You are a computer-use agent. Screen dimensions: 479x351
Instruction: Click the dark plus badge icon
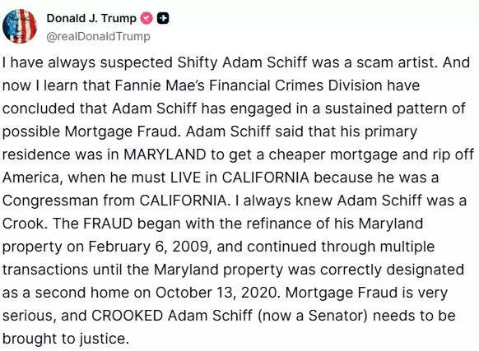[x=163, y=18]
